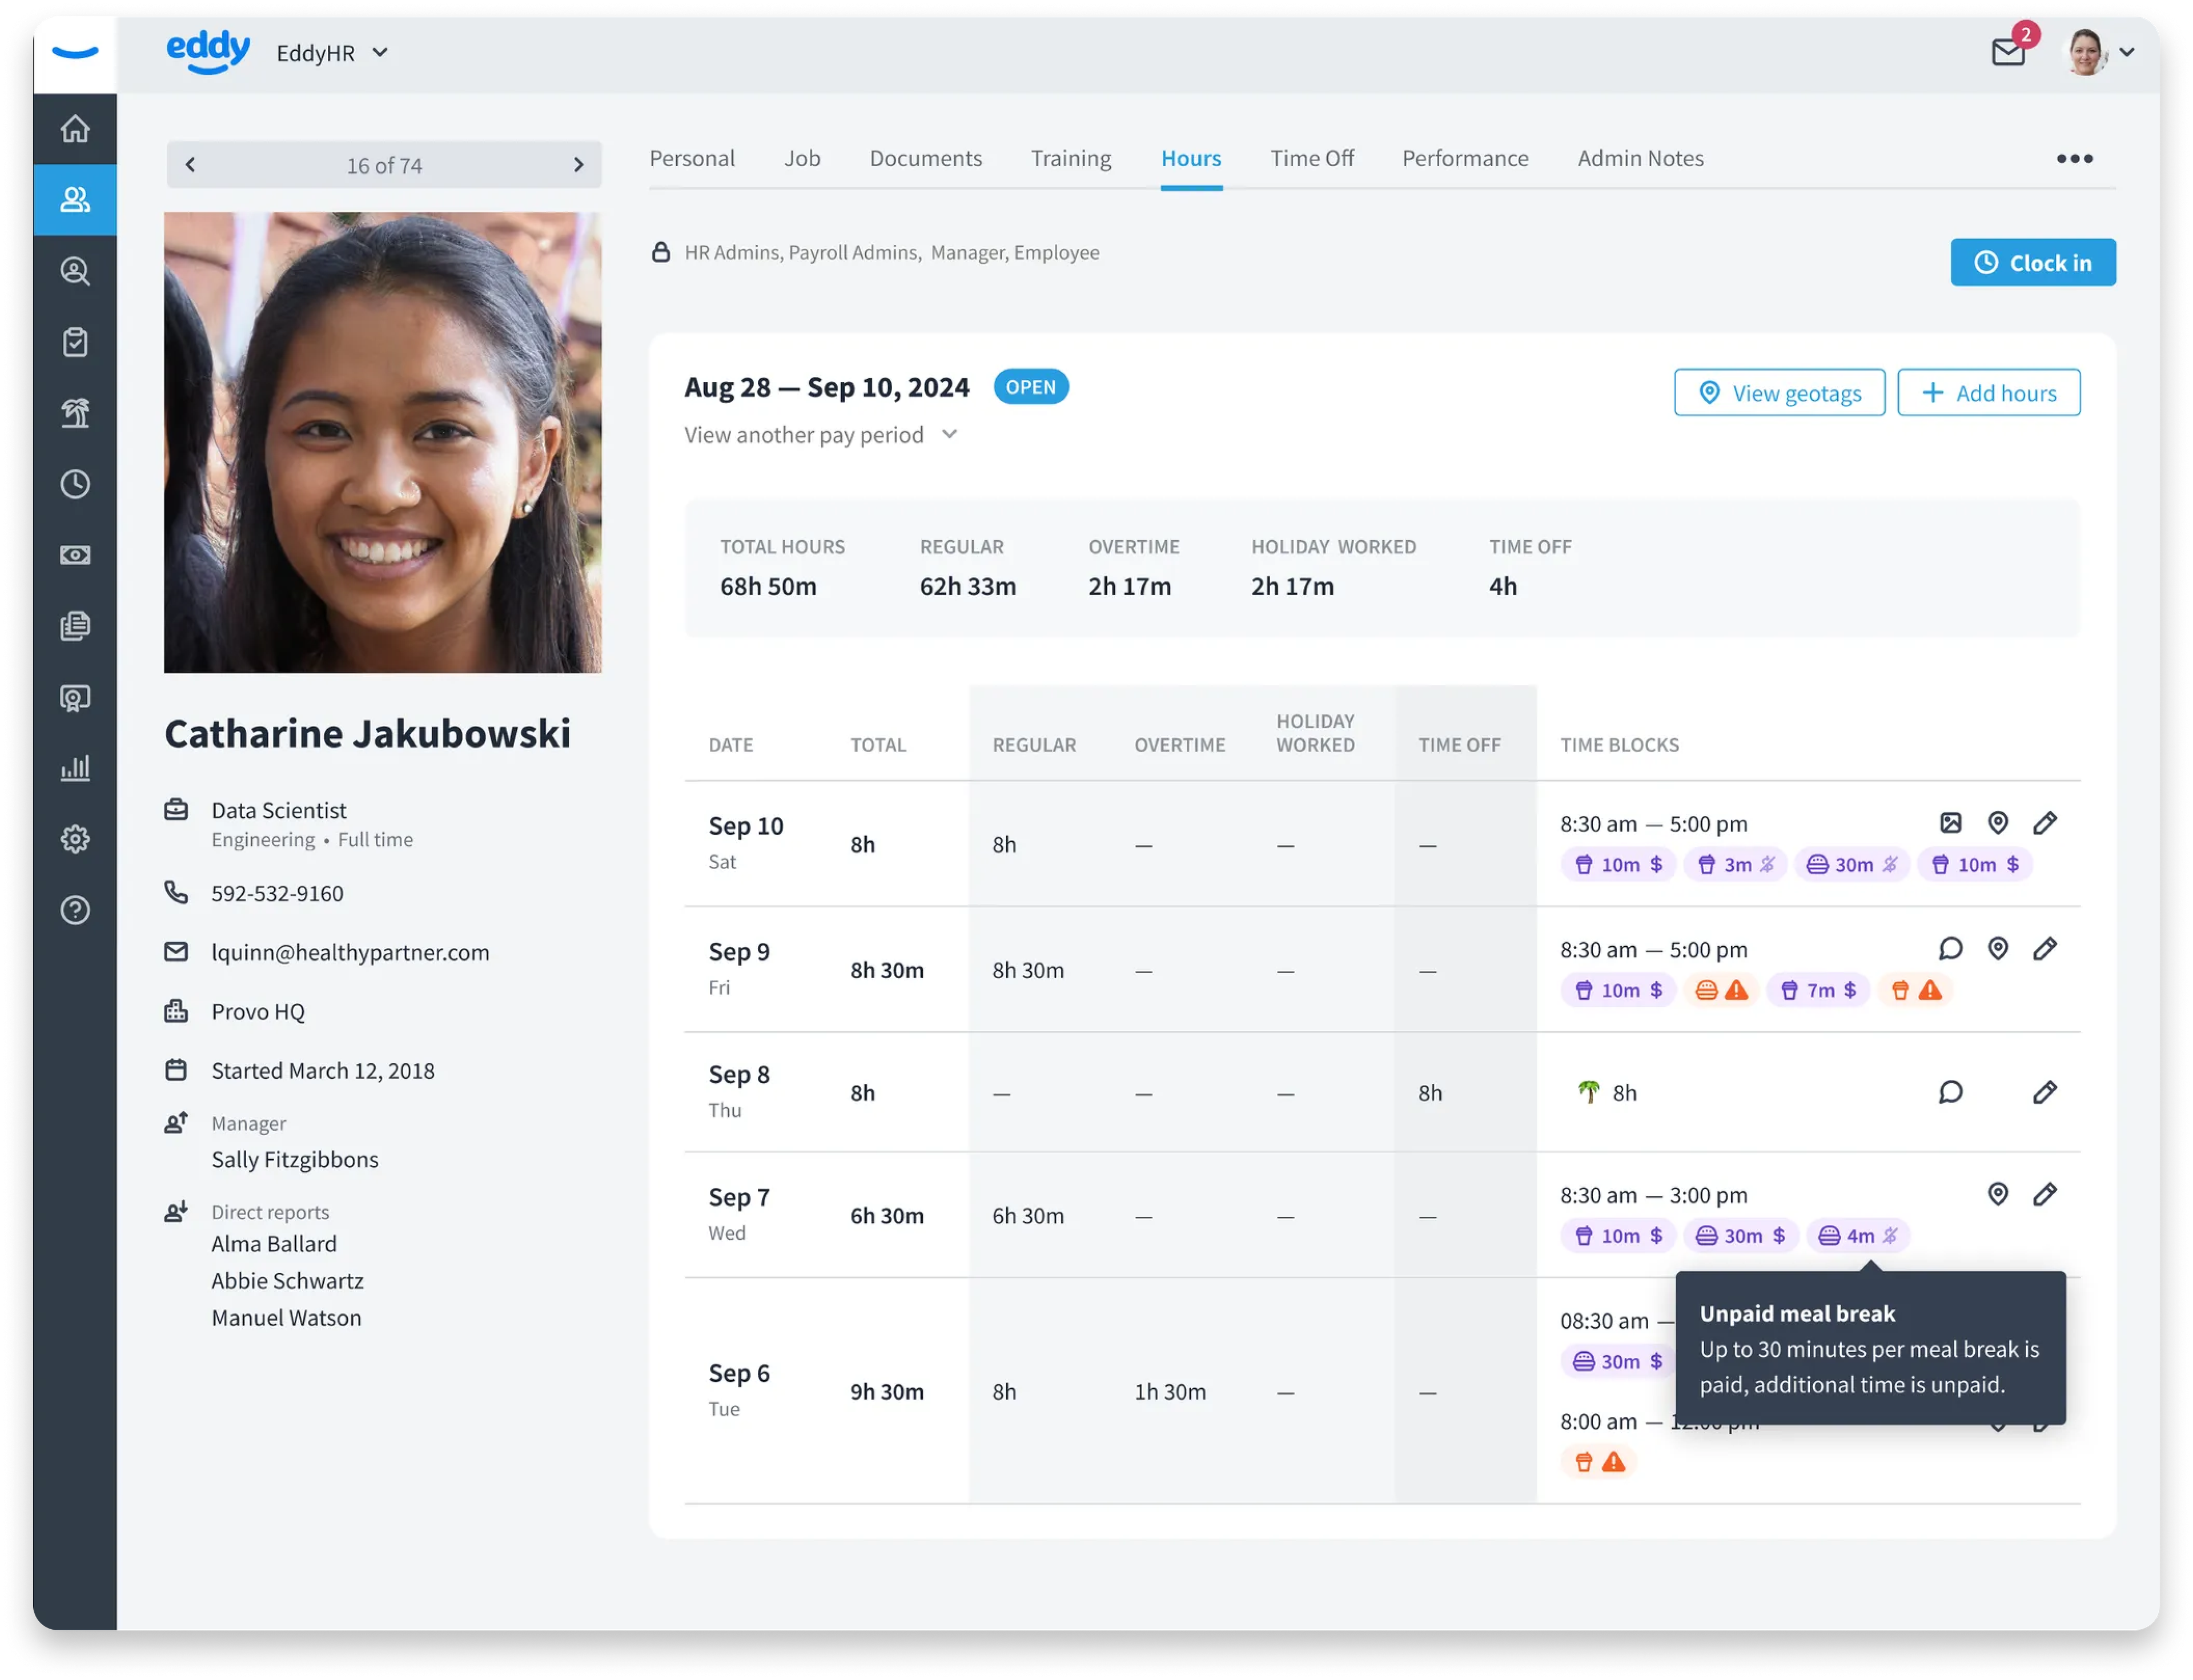Open the help question mark sidebar icon
2193x1680 pixels.
point(75,910)
